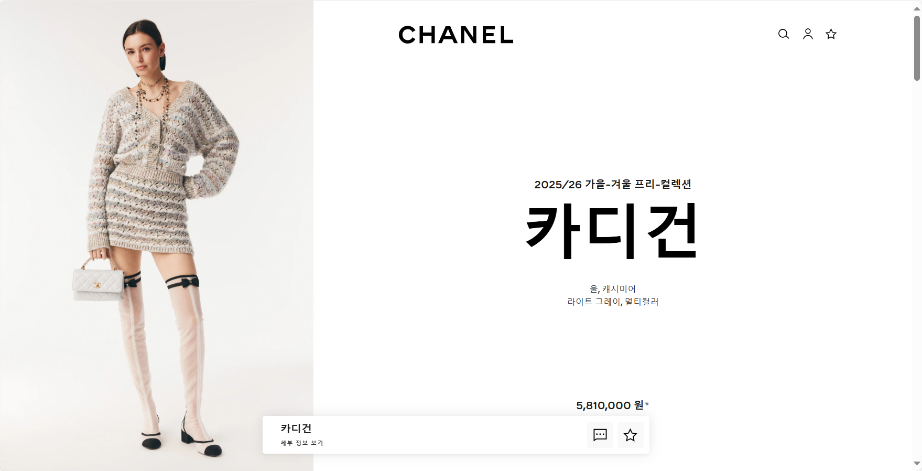The image size is (922, 471).
Task: Click the scrollbar down arrow
Action: pos(917,463)
